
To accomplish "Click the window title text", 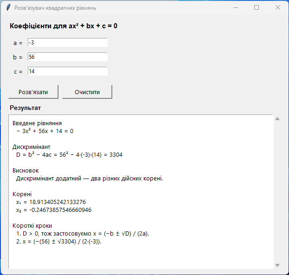I will [x=55, y=8].
